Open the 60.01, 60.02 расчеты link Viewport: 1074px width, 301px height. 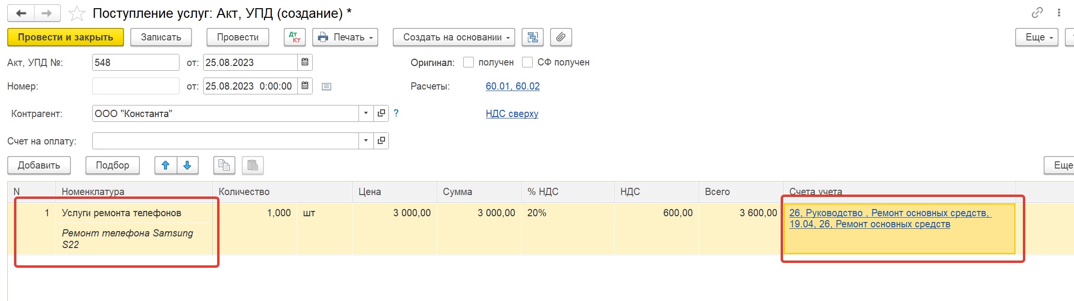pos(512,86)
